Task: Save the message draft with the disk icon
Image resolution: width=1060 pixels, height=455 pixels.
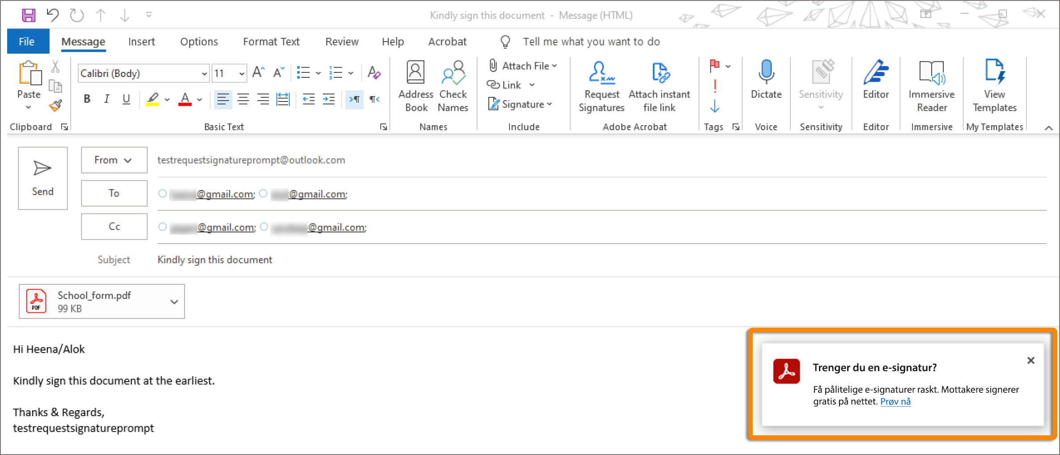Action: tap(29, 15)
